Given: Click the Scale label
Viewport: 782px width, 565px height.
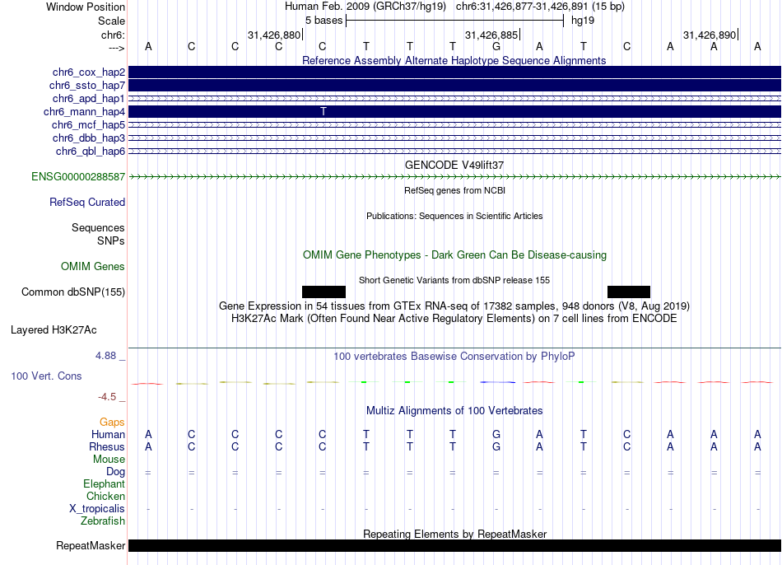Looking at the screenshot, I should pyautogui.click(x=111, y=21).
